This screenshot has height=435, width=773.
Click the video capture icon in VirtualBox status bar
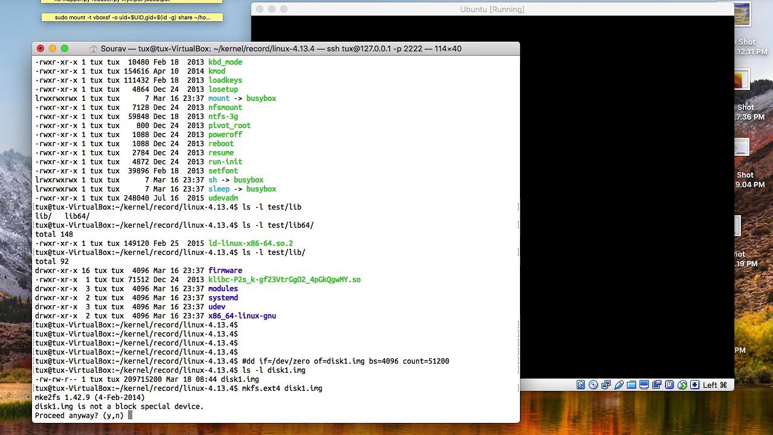[x=656, y=385]
